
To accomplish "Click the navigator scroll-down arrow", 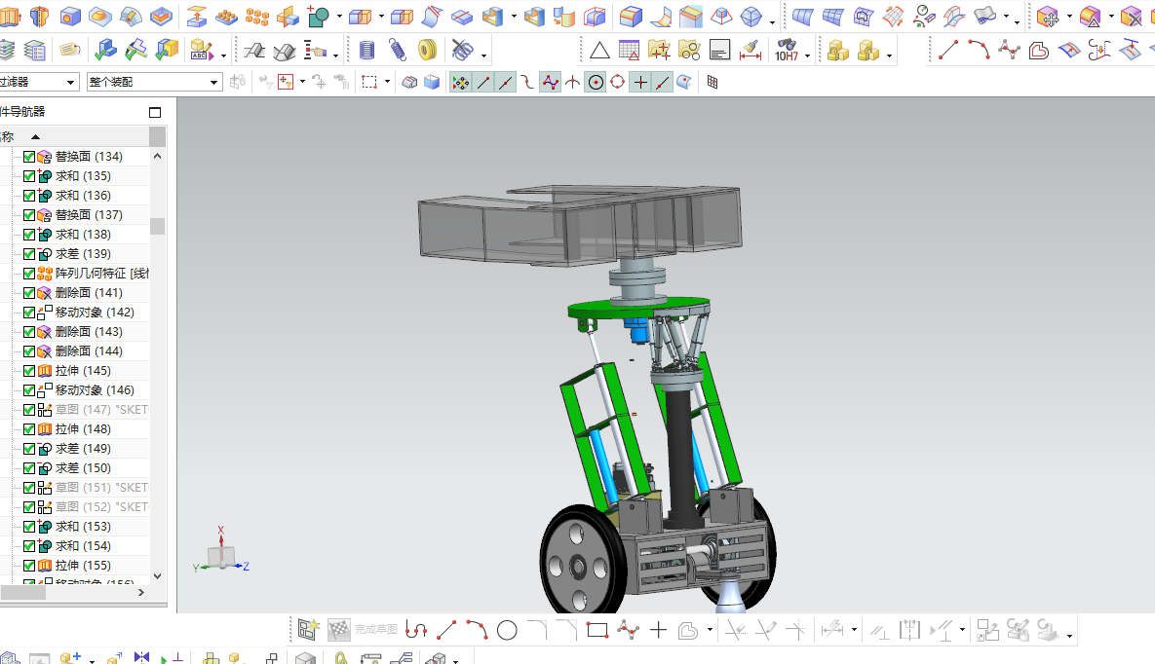I will [157, 576].
